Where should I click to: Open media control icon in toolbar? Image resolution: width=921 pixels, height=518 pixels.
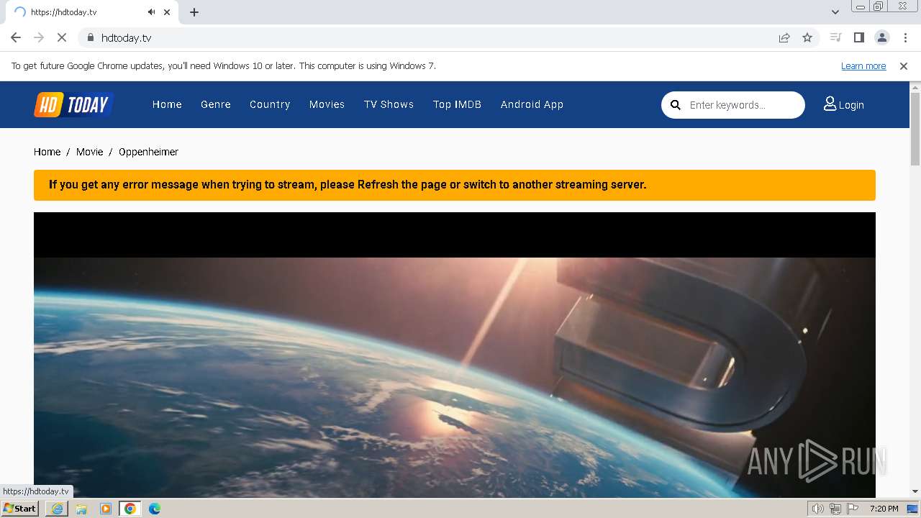pos(835,37)
